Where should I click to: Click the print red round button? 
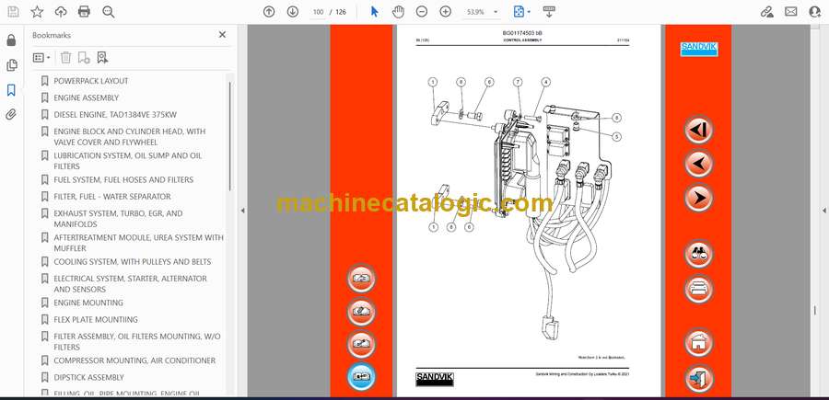(698, 289)
